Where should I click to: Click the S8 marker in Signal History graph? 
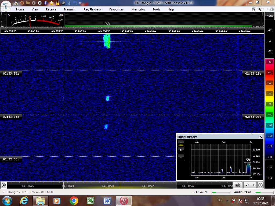pyautogui.click(x=248, y=160)
